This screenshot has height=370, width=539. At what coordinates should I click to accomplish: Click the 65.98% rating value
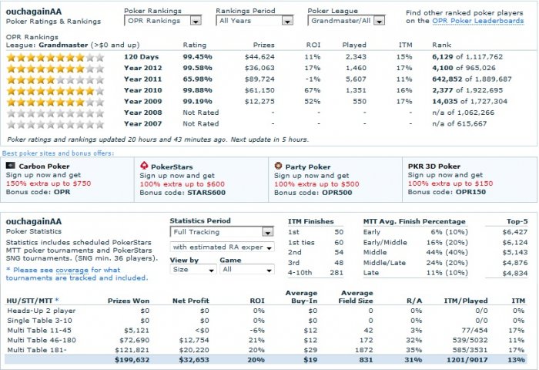[197, 79]
